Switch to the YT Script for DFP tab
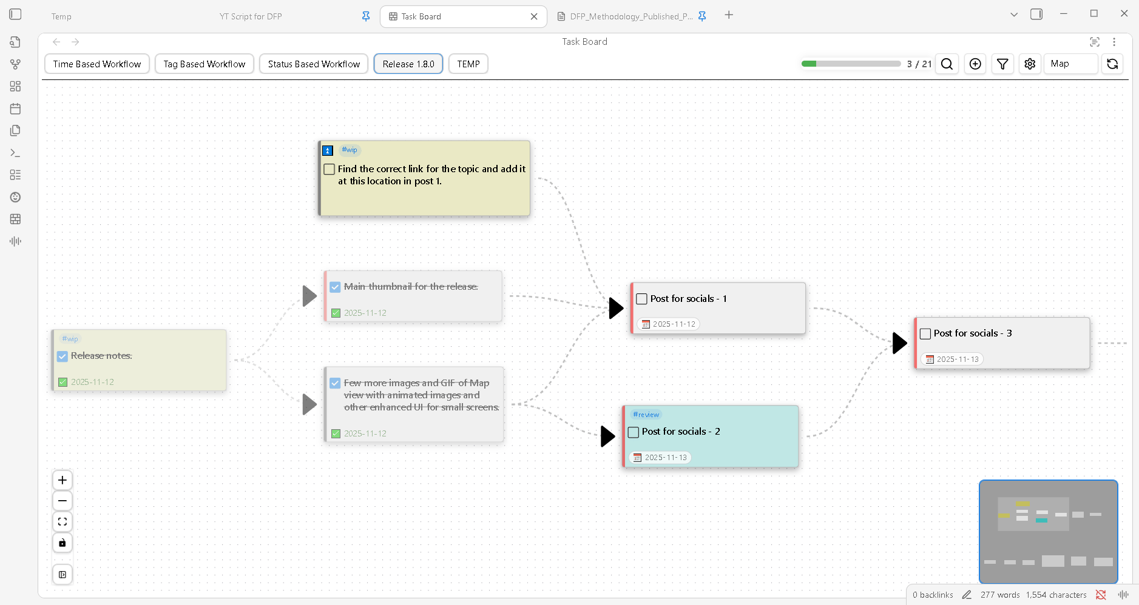The height and width of the screenshot is (605, 1139). tap(251, 16)
